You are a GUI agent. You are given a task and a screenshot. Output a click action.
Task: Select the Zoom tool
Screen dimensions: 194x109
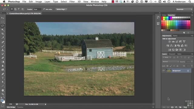pos(3,94)
